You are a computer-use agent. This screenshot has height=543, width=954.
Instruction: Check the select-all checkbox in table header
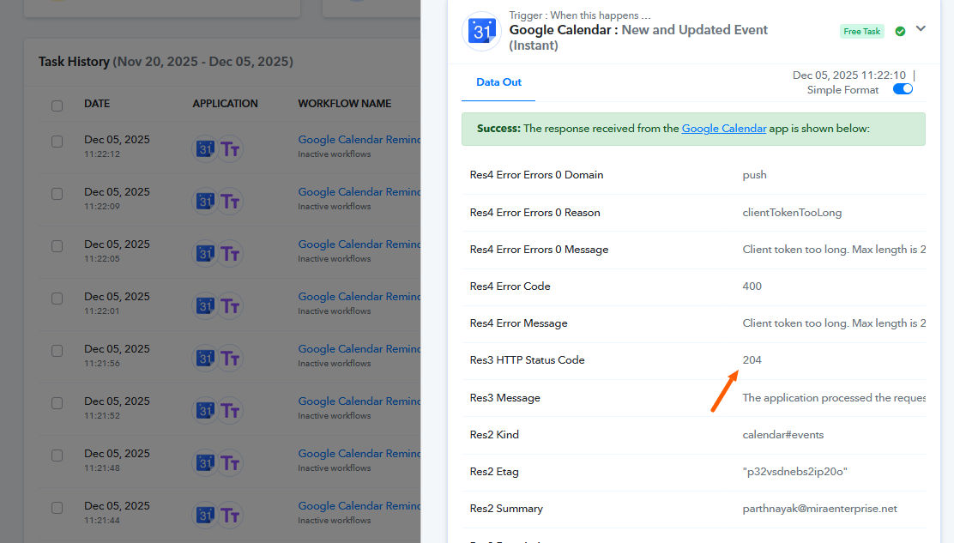click(57, 106)
